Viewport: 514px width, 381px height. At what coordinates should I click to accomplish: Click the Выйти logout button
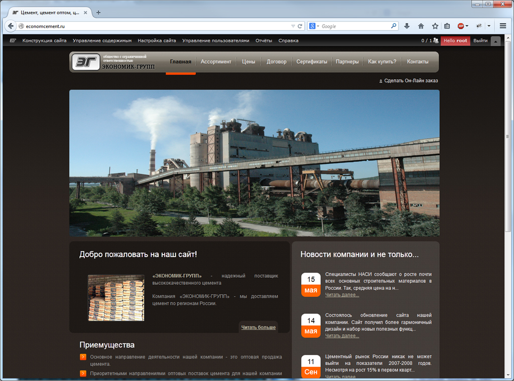pyautogui.click(x=480, y=41)
